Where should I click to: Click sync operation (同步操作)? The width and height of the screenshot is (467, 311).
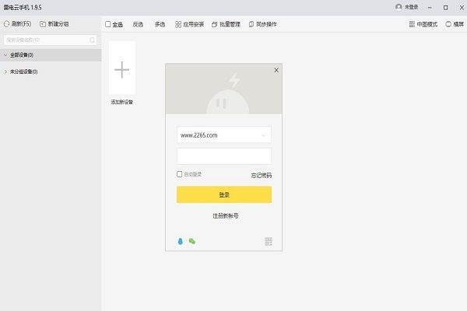pyautogui.click(x=262, y=24)
